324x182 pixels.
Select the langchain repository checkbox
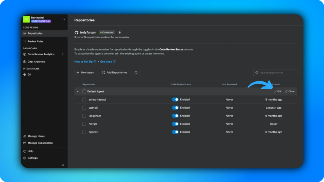[x=84, y=116]
